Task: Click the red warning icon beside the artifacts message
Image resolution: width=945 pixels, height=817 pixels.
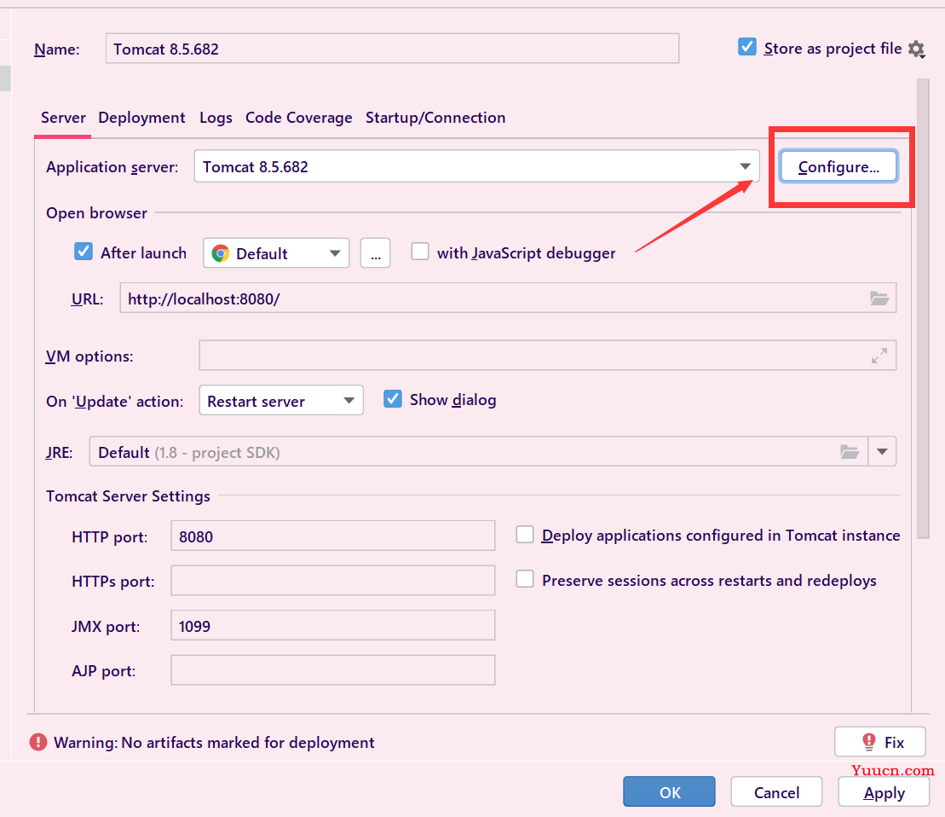Action: [38, 742]
